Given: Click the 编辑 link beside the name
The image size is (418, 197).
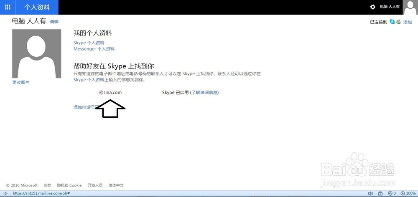Looking at the screenshot, I should (54, 22).
